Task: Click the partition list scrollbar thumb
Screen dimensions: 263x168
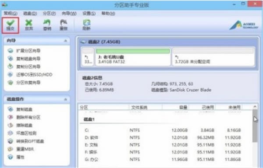Action: pyautogui.click(x=255, y=126)
